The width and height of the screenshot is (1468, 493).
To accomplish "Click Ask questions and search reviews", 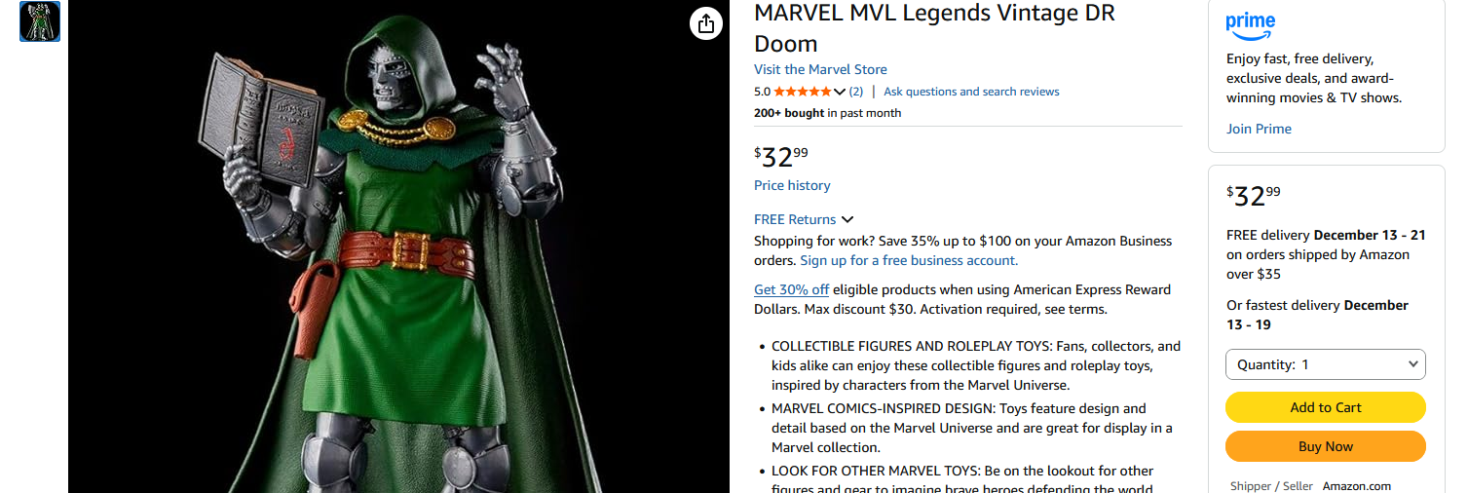I will pos(971,92).
